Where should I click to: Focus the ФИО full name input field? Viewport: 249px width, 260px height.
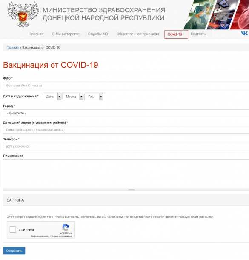point(126,86)
